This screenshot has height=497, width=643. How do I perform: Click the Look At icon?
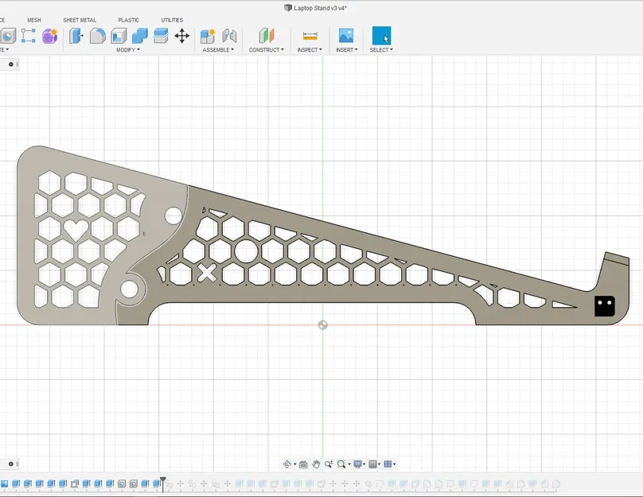click(303, 464)
